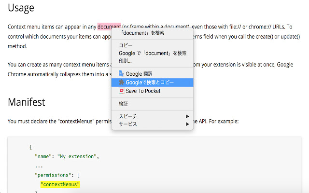
Task: Click the "name": "My extension" code line
Action: click(67, 156)
